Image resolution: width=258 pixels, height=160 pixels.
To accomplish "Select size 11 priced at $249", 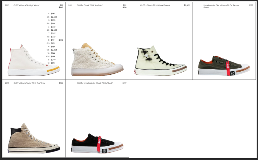I will tap(51, 60).
